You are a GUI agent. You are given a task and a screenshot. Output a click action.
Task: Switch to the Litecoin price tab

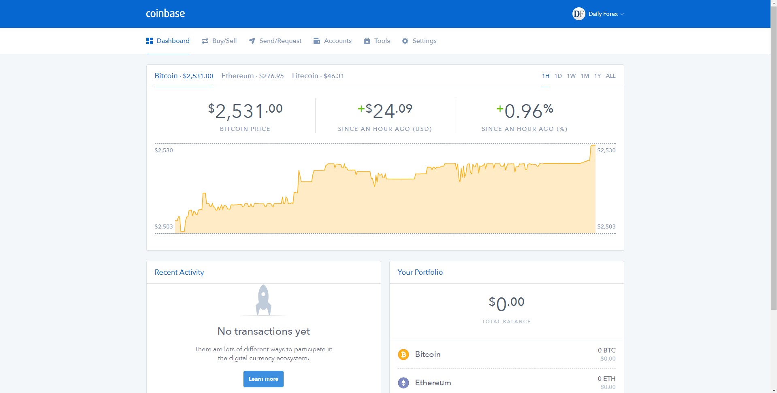coord(318,76)
